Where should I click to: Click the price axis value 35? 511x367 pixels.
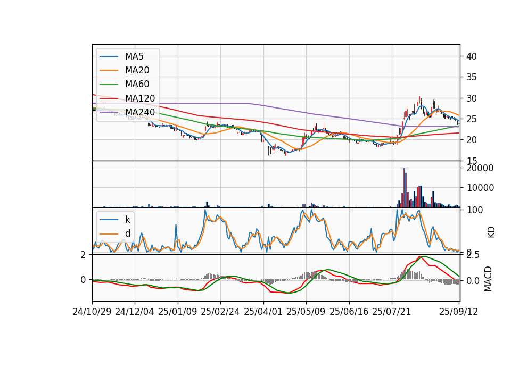[472, 77]
